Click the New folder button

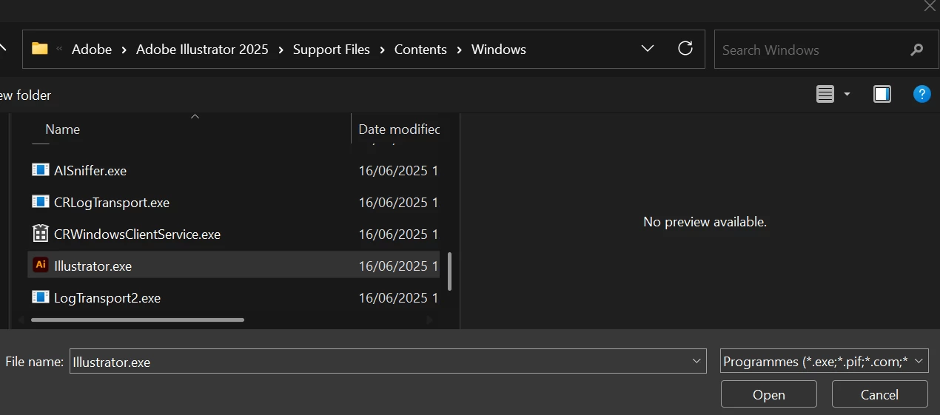[x=25, y=95]
